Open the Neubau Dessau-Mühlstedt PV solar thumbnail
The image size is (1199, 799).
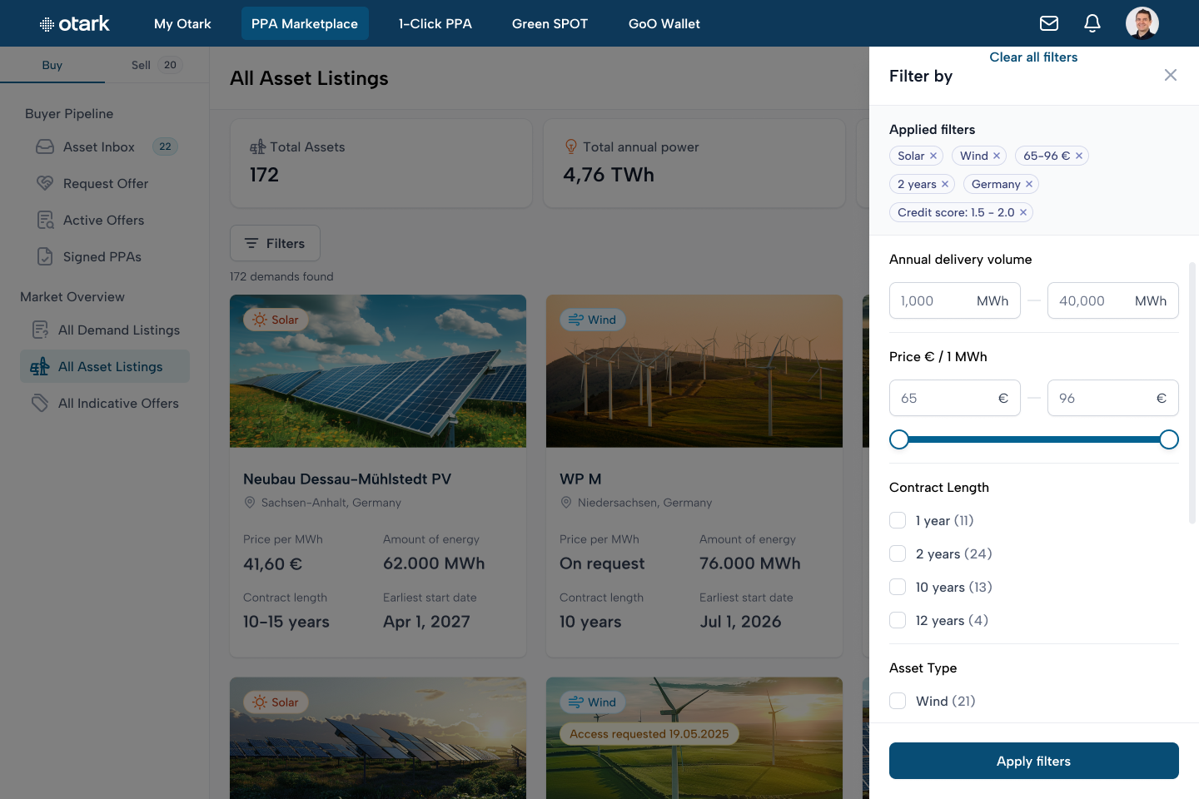pos(378,371)
